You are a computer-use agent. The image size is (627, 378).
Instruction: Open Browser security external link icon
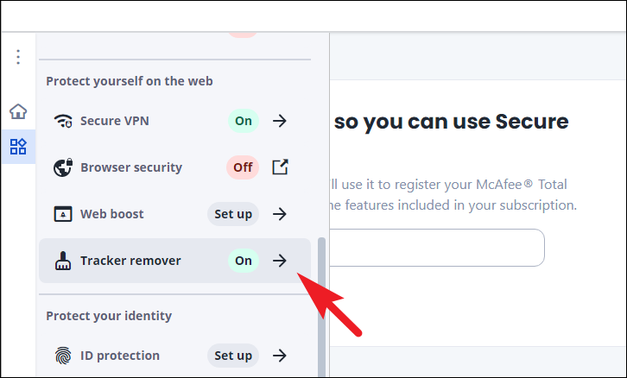pos(280,167)
